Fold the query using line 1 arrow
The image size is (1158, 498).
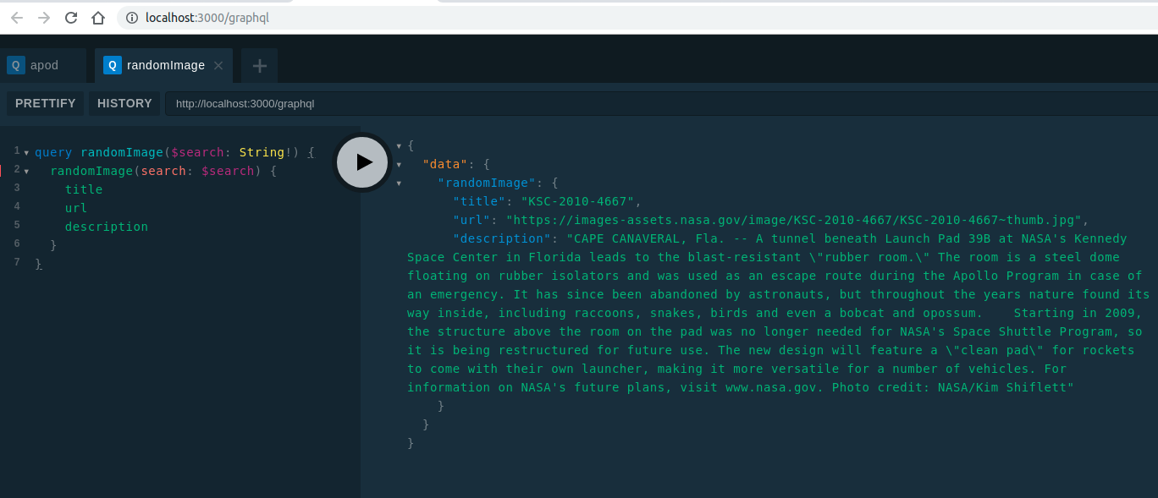[x=26, y=151]
